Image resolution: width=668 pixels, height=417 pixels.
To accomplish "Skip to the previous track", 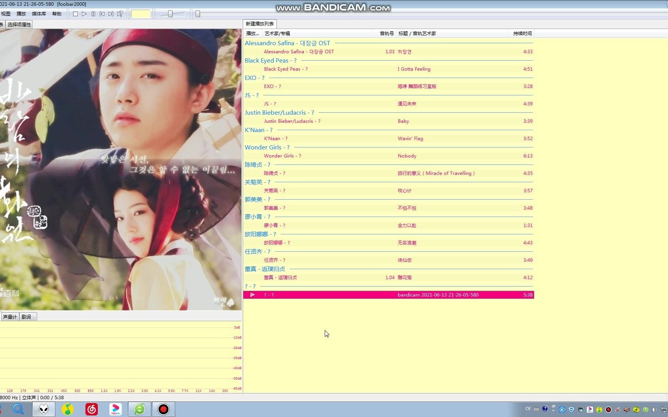I will point(102,14).
